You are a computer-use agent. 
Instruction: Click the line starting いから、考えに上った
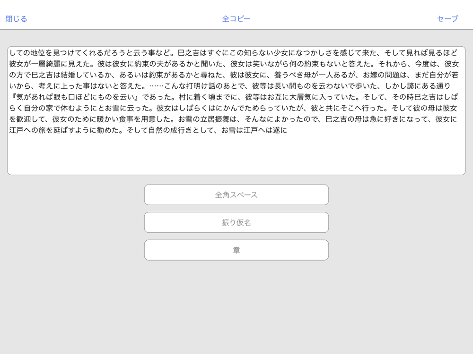click(x=230, y=86)
